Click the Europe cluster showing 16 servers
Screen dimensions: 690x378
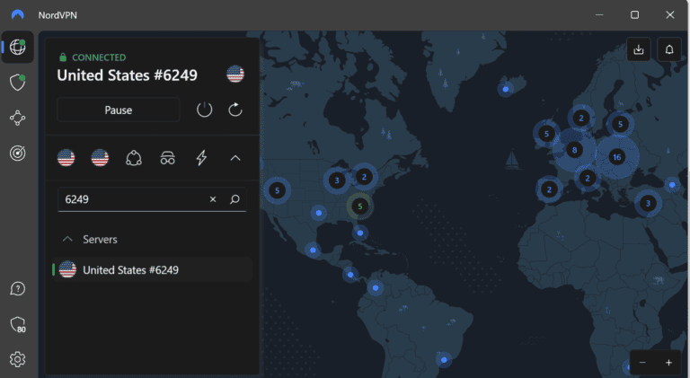(x=616, y=156)
